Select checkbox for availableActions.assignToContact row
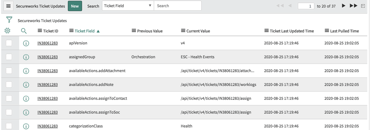The width and height of the screenshot is (372, 130). point(9,98)
